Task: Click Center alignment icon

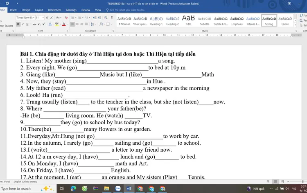Action: pos(78,25)
